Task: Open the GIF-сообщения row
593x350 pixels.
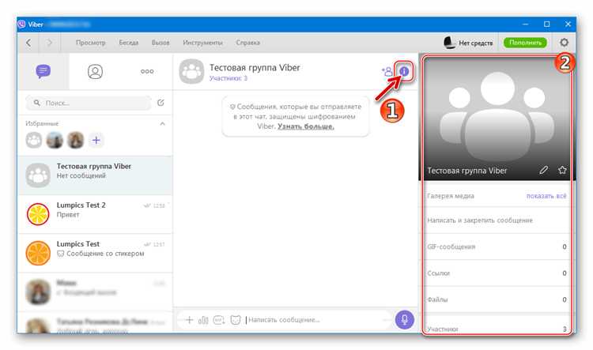Action: pyautogui.click(x=497, y=247)
